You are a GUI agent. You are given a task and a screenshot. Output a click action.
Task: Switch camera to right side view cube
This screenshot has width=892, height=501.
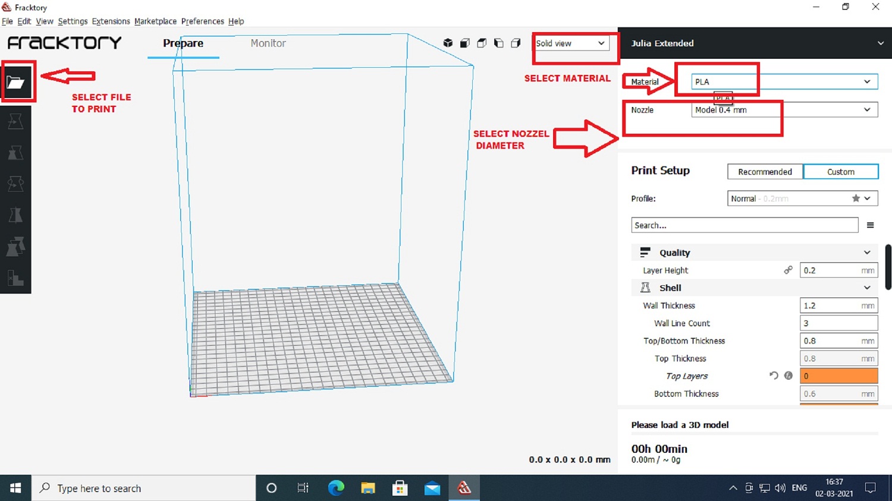[516, 43]
